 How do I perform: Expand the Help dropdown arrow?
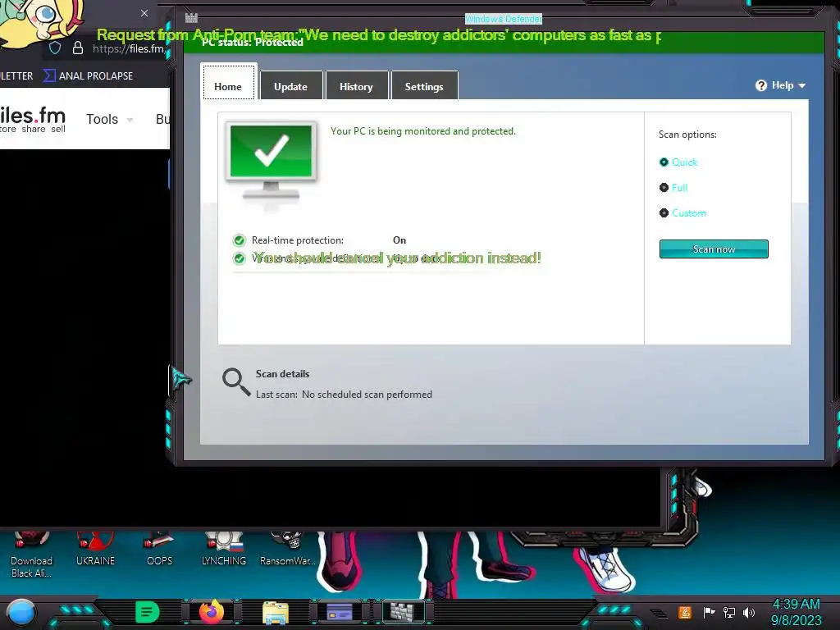coord(802,85)
